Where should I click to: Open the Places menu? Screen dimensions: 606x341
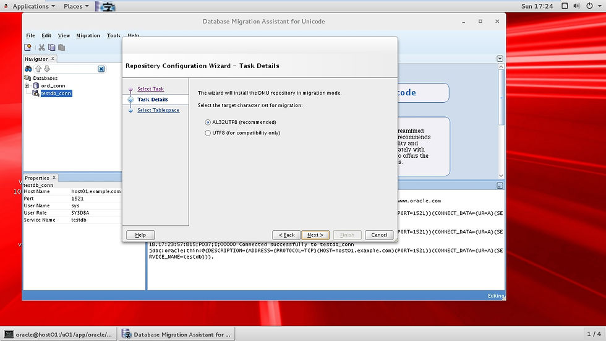(76, 6)
